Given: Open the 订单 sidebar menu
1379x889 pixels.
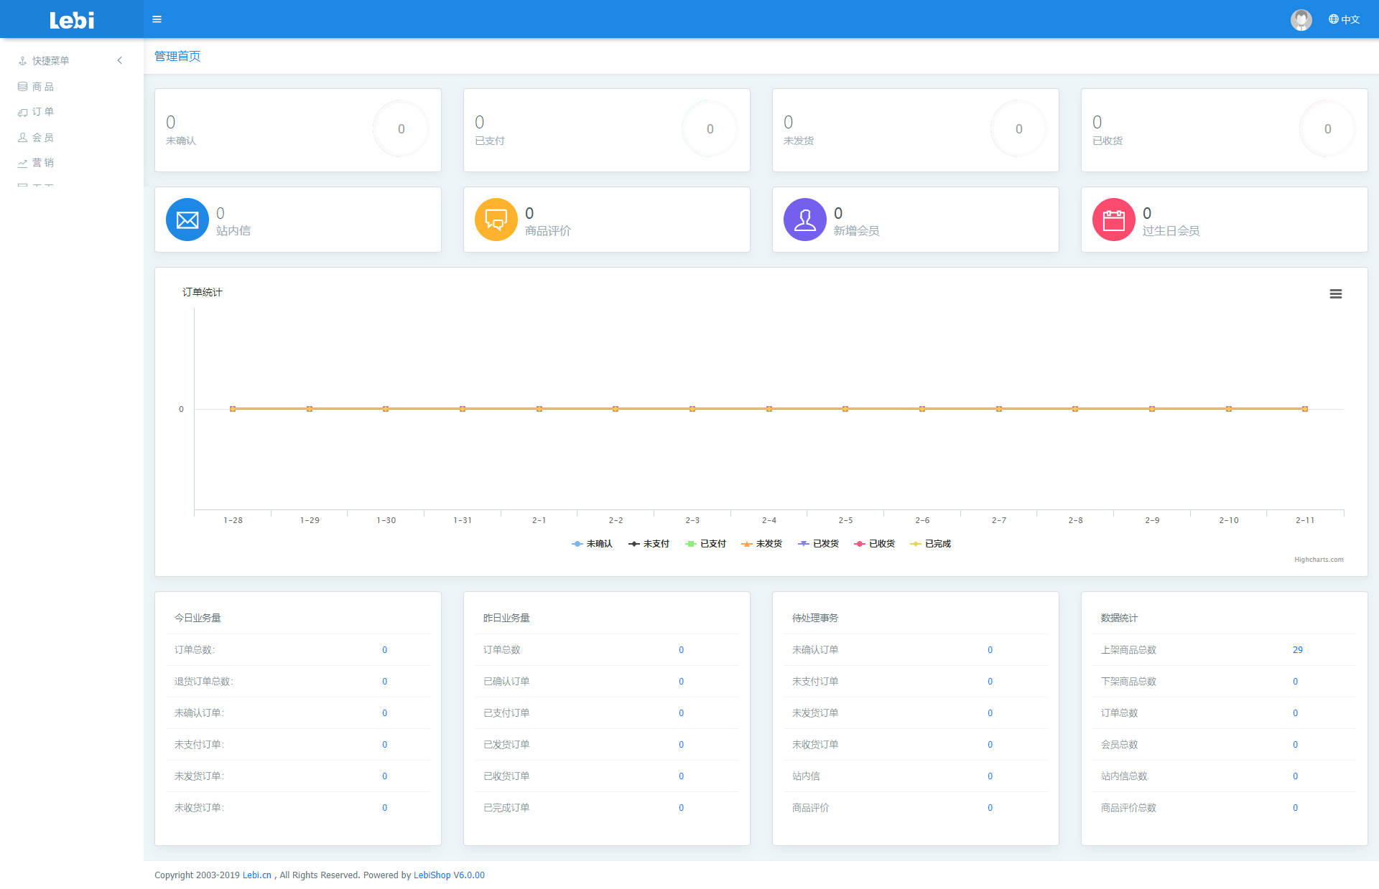Looking at the screenshot, I should [42, 112].
